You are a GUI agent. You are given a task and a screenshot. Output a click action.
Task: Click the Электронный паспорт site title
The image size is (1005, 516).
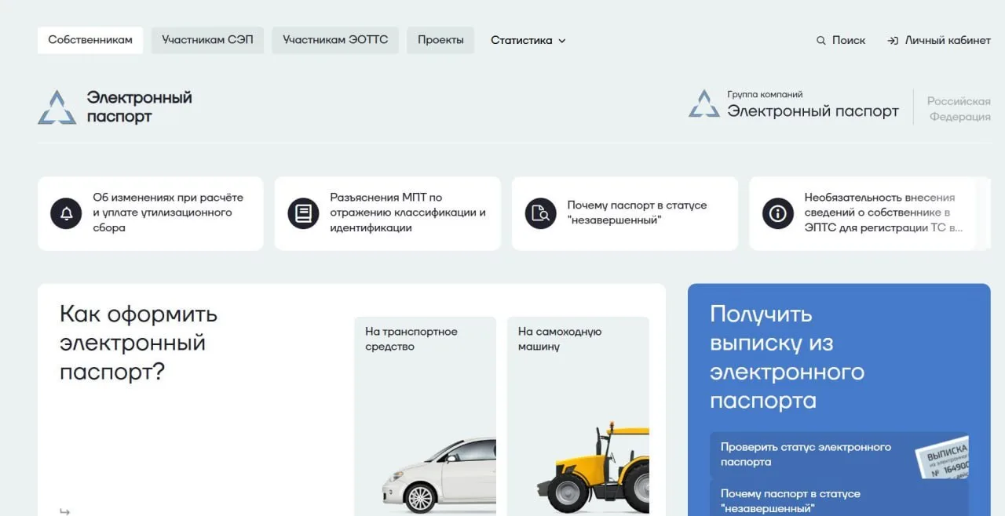tap(140, 107)
